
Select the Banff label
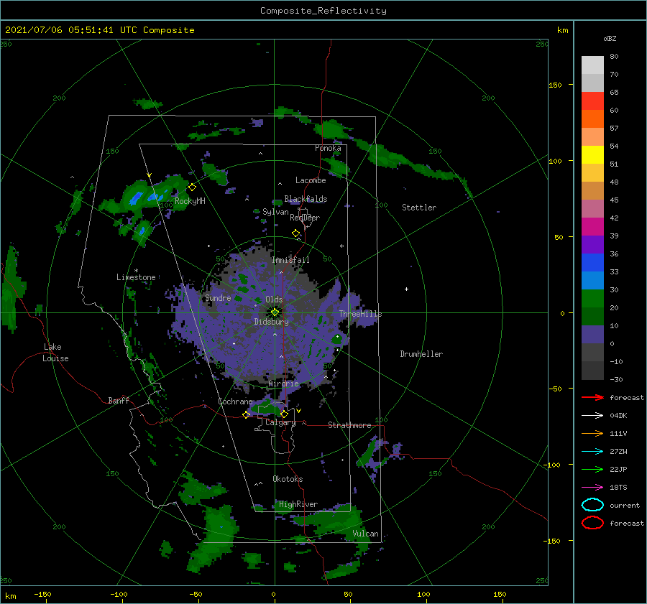point(119,400)
